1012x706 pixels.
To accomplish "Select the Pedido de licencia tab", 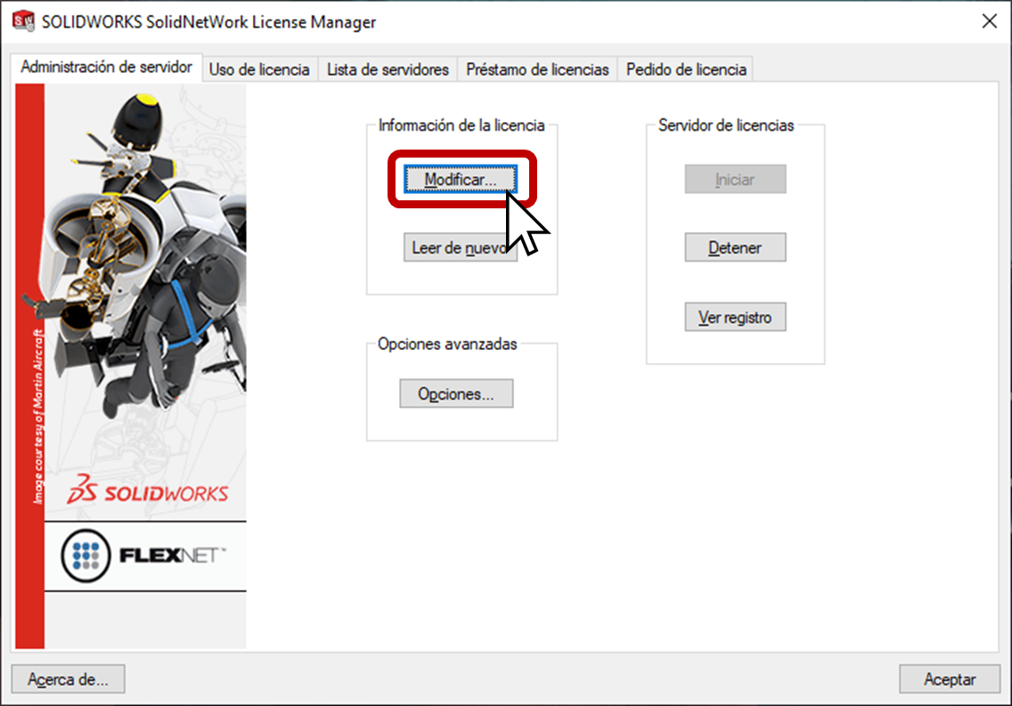I will pos(686,69).
